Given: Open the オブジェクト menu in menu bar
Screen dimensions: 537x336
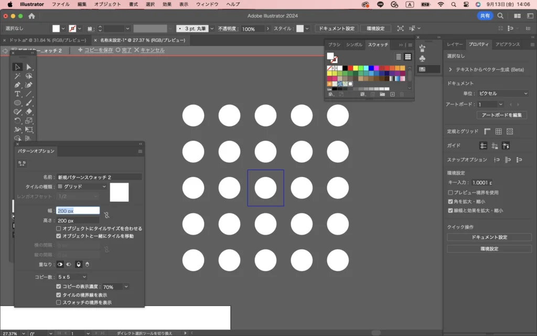Looking at the screenshot, I should click(x=107, y=4).
